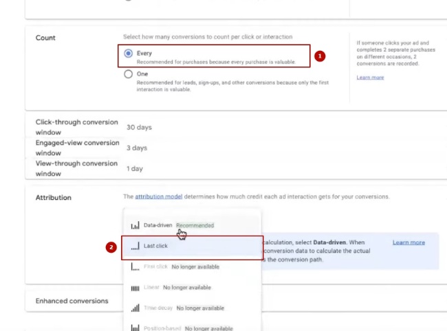Expand the Engaged-view conversion window row
Viewport: 447px width, 331px height.
tap(77, 148)
